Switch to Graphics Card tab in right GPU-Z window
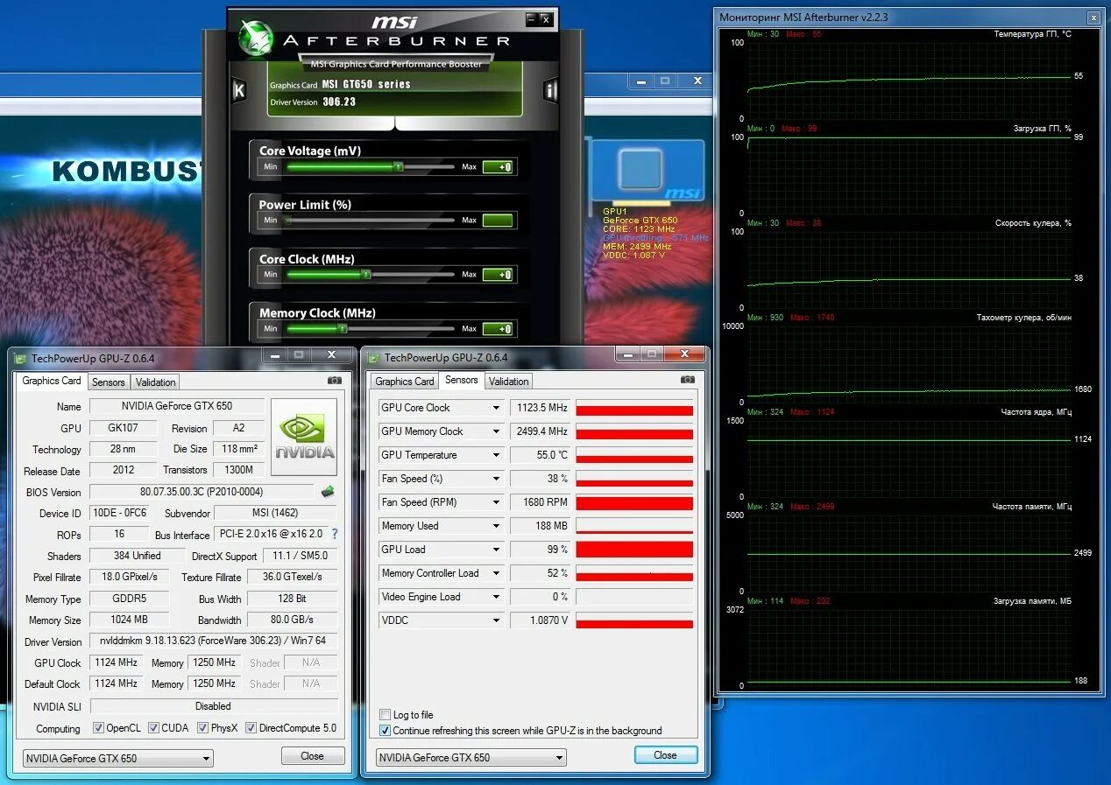 (x=405, y=382)
